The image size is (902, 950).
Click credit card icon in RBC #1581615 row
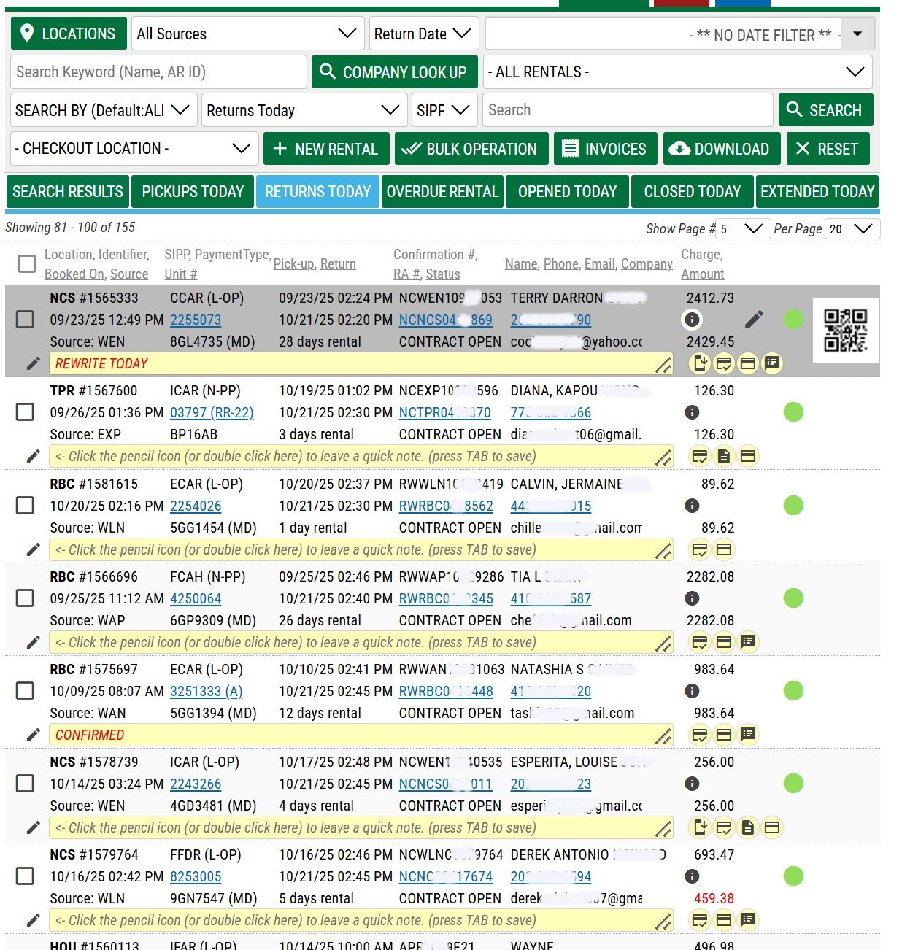[723, 549]
